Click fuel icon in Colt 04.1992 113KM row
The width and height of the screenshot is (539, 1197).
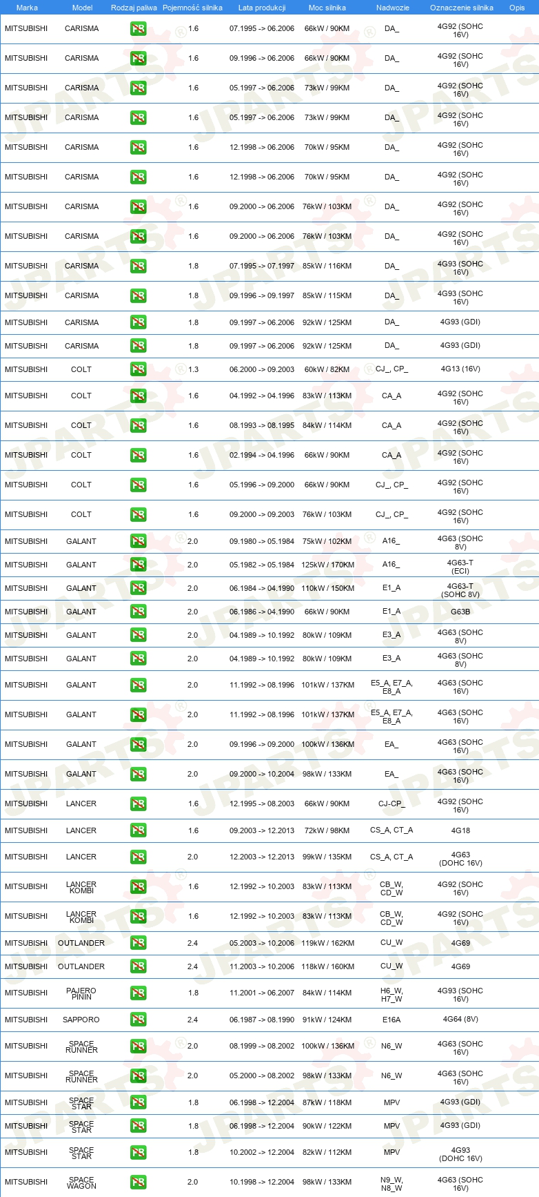[x=138, y=396]
